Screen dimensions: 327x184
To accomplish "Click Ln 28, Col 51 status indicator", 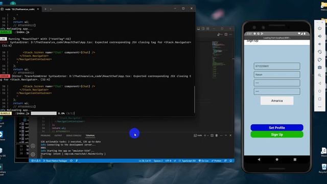I will coord(145,161).
